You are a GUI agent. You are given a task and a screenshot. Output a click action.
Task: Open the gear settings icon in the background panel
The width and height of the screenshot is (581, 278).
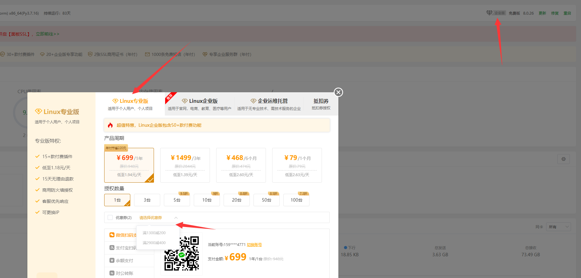(x=564, y=159)
